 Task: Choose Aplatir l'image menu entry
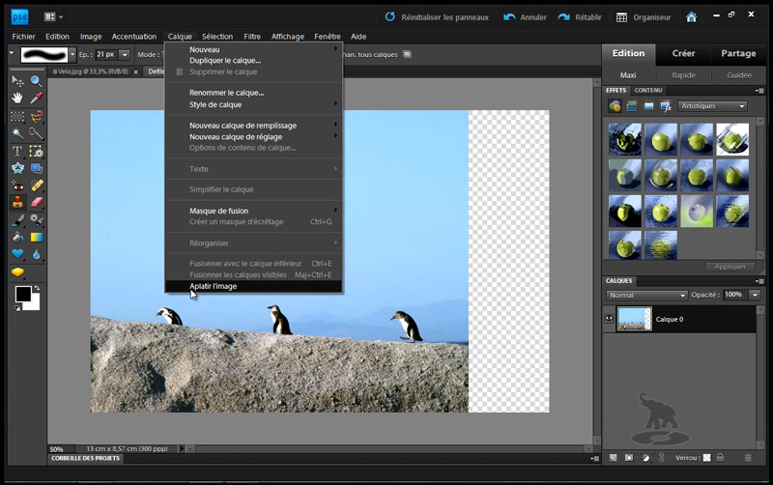pos(253,286)
